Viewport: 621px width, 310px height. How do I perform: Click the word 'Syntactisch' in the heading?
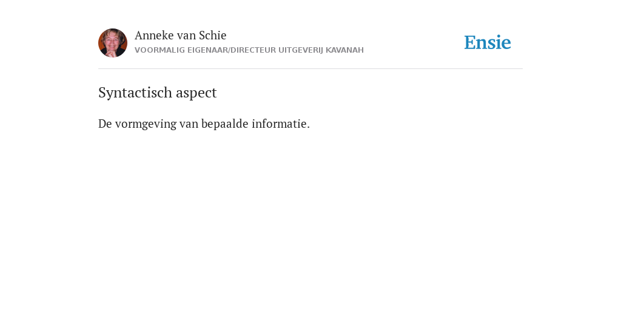[x=135, y=93]
